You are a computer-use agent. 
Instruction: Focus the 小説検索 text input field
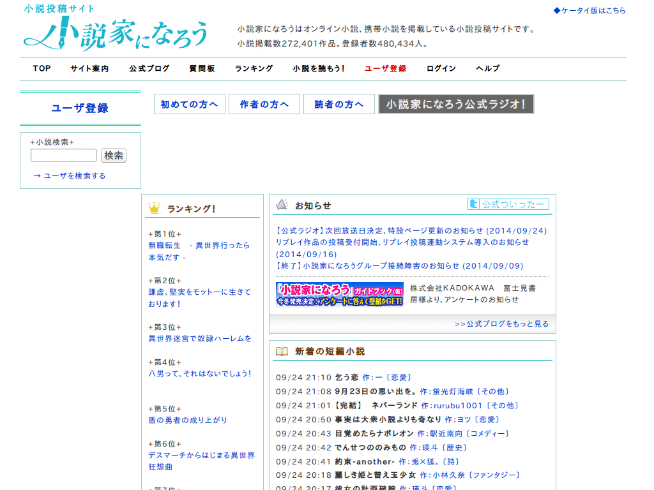[64, 156]
